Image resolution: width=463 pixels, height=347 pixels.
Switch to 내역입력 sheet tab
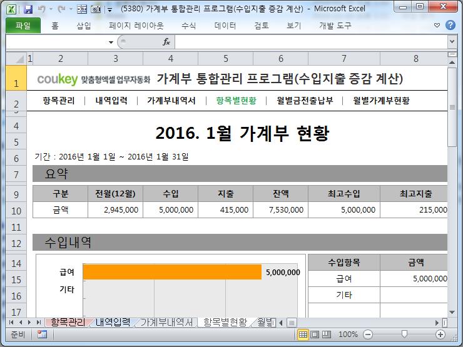(113, 322)
